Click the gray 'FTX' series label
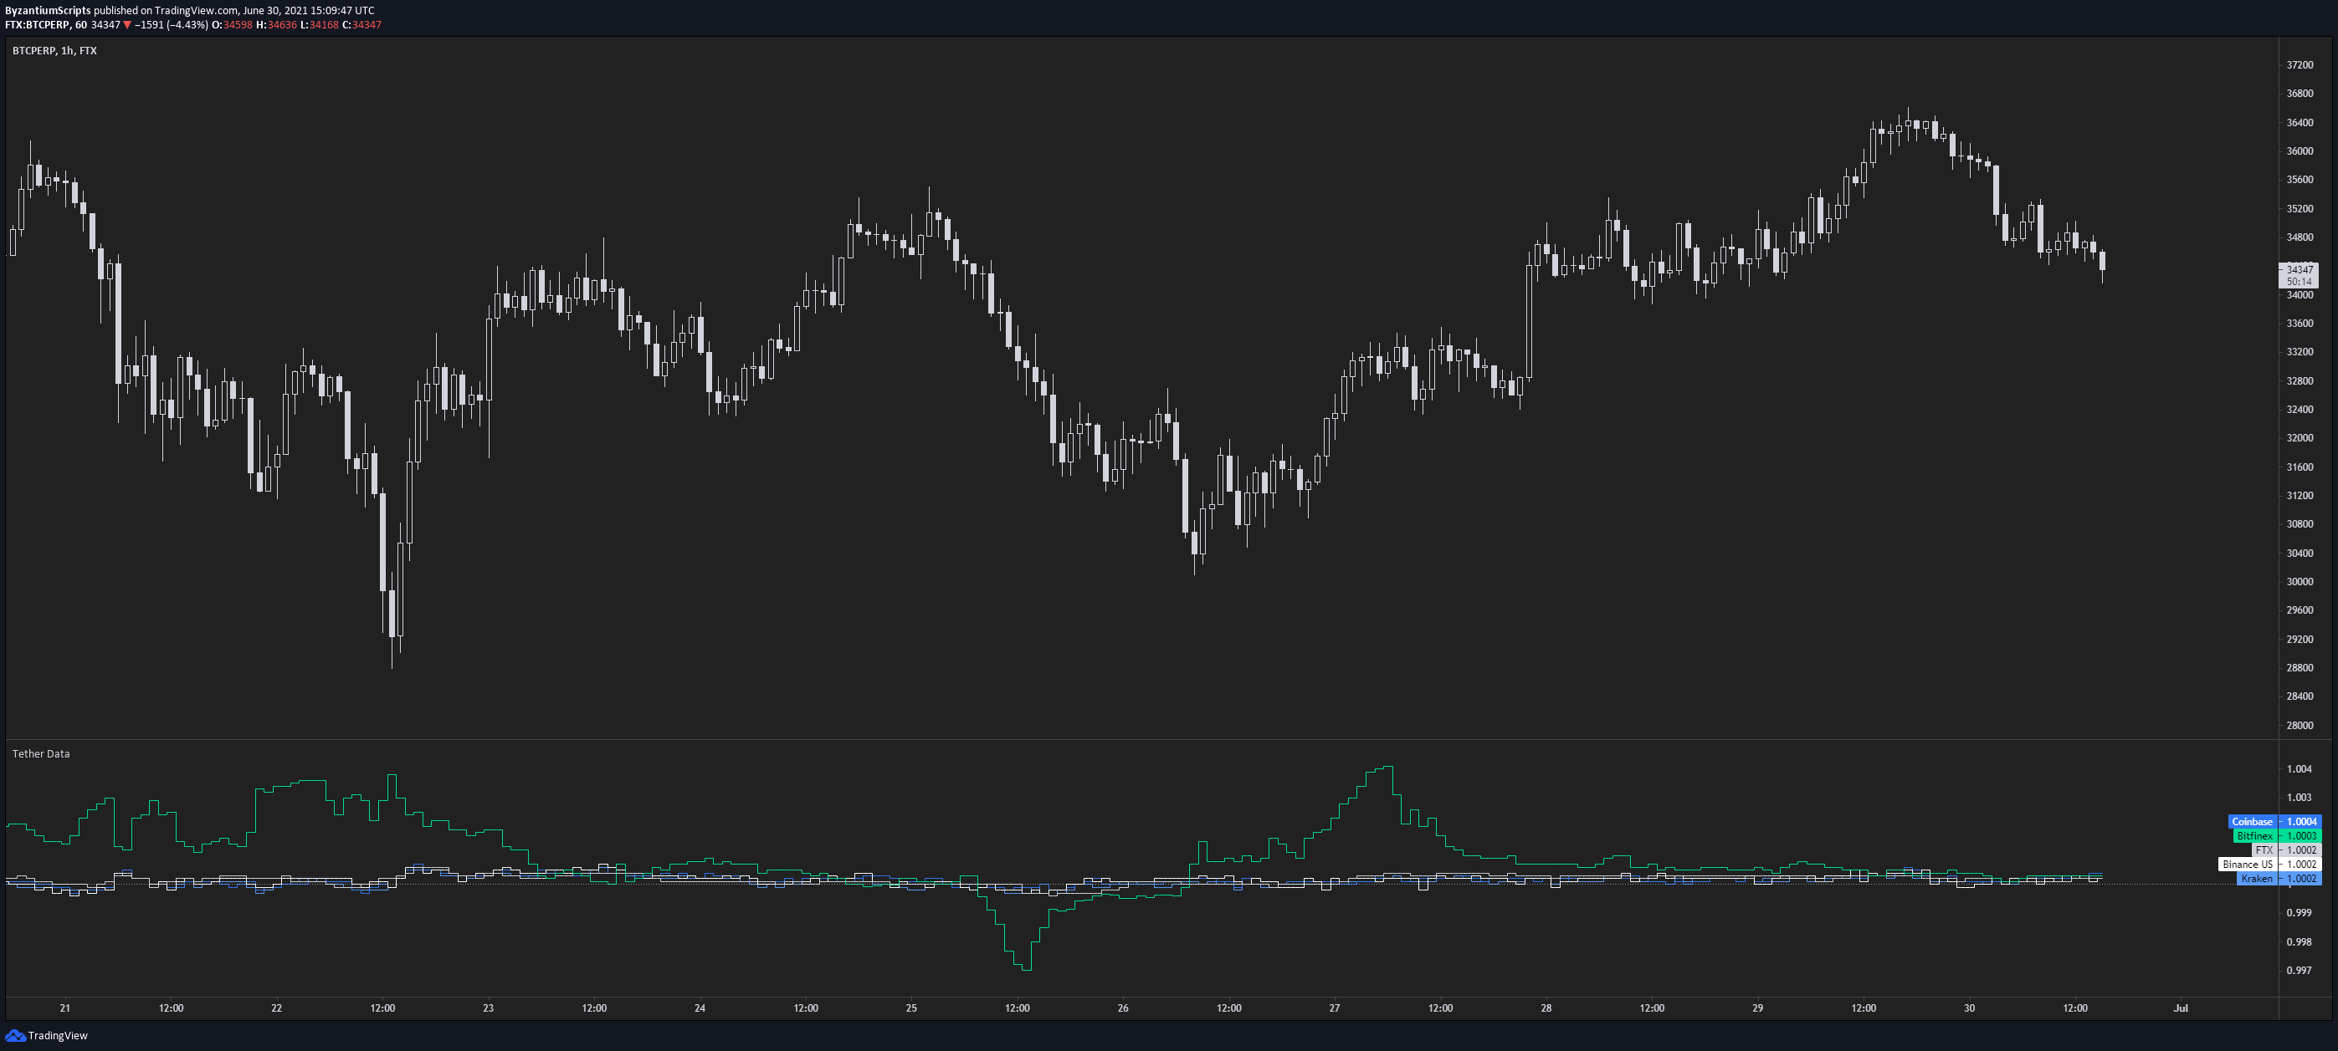The height and width of the screenshot is (1051, 2338). pyautogui.click(x=2264, y=850)
